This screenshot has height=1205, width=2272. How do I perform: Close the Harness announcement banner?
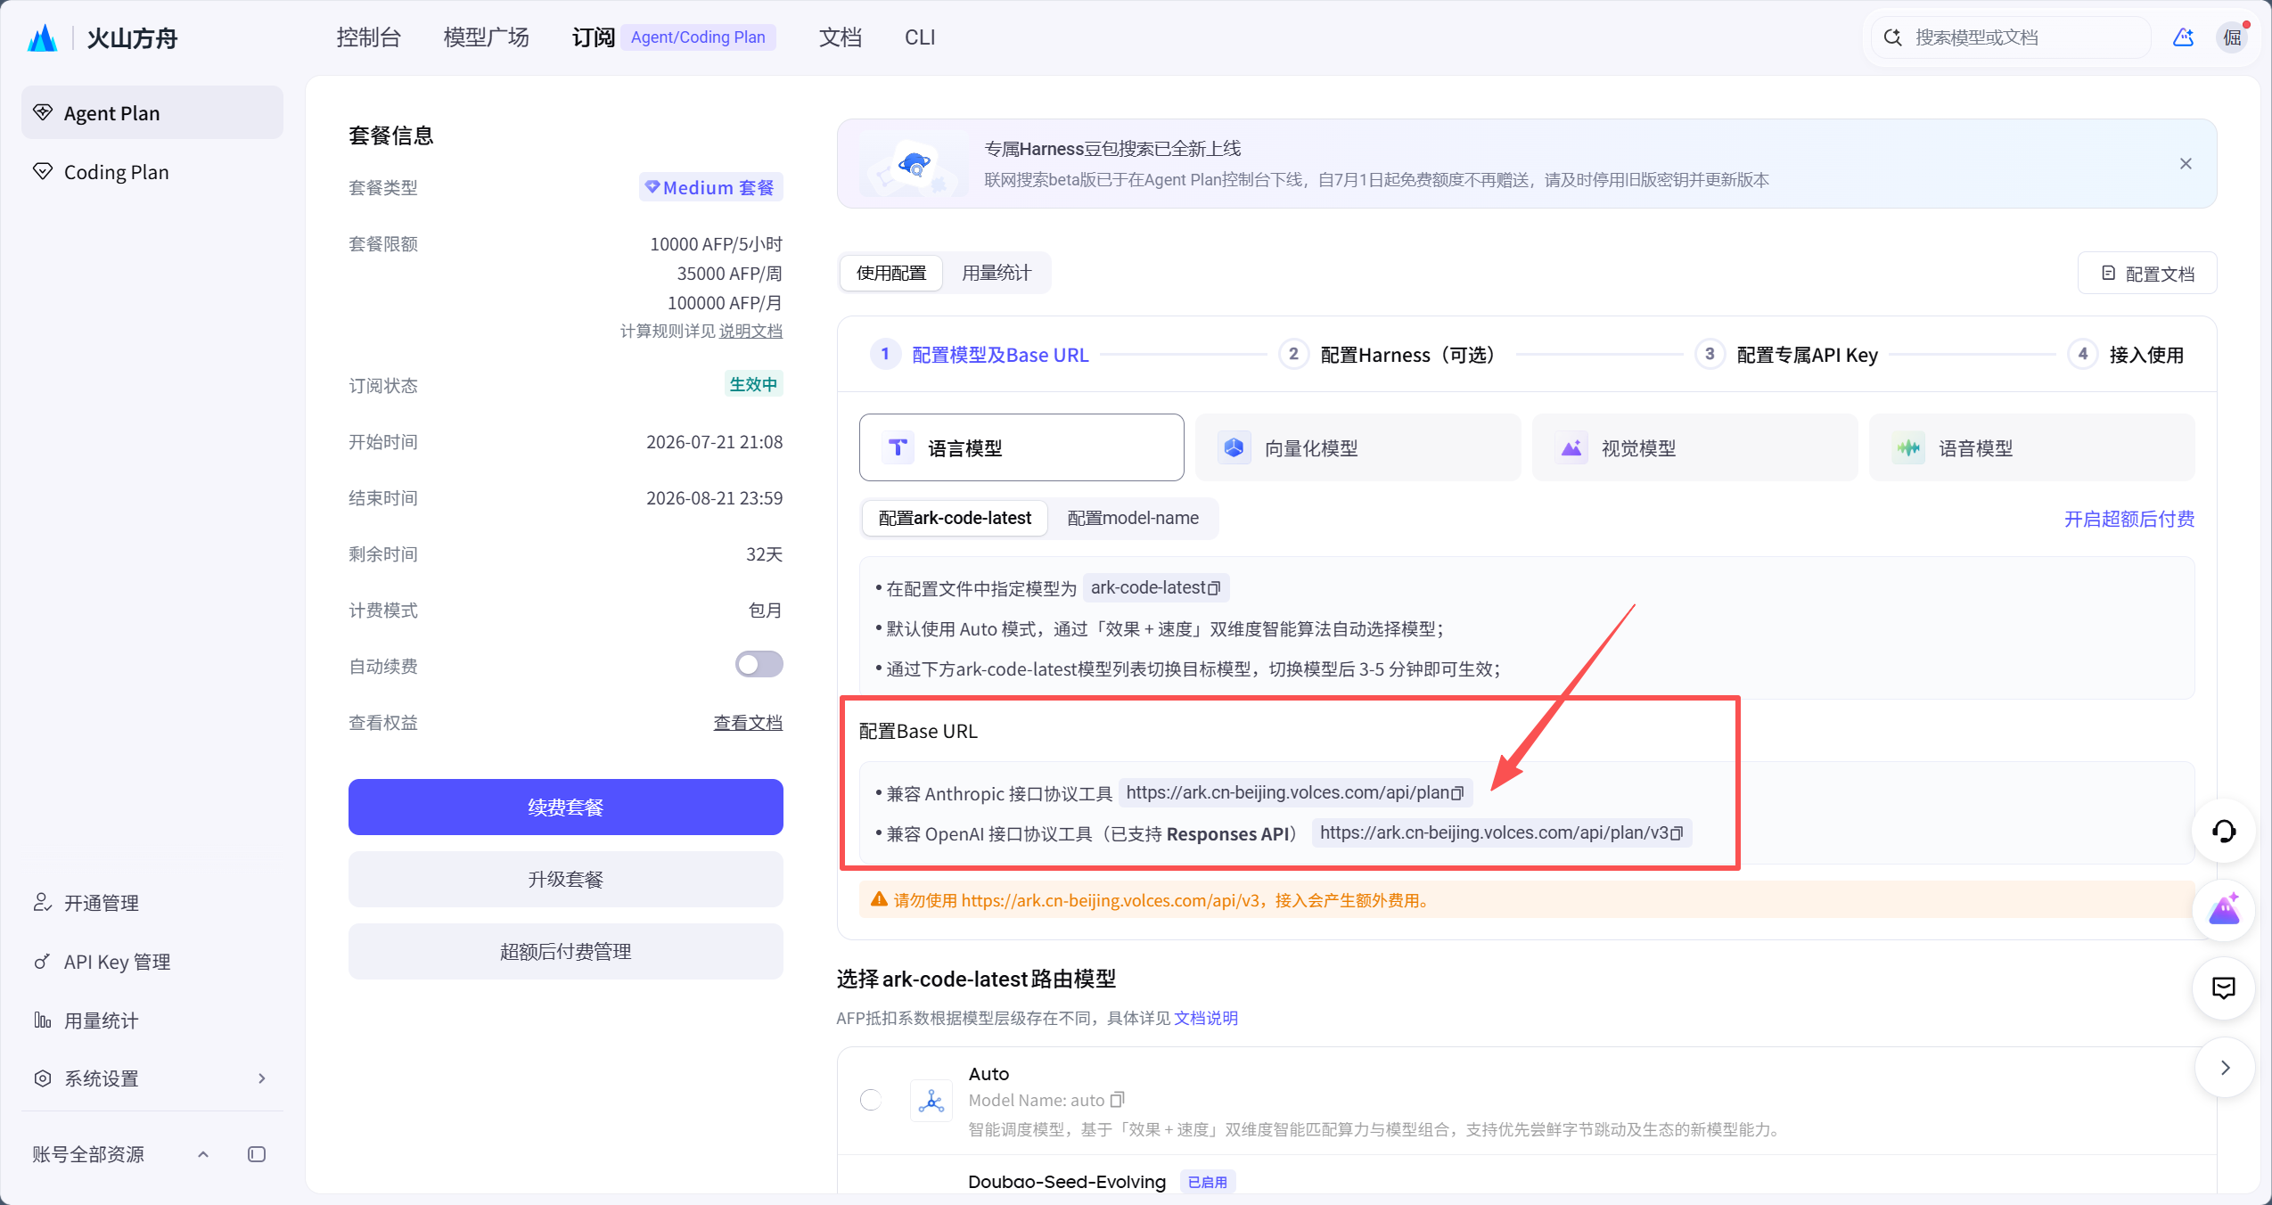(x=2186, y=163)
